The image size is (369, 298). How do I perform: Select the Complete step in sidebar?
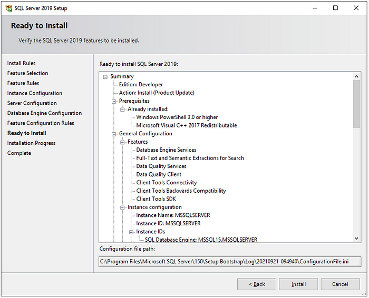pos(19,153)
